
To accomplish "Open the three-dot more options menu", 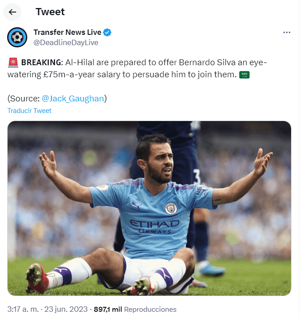I will point(287,33).
